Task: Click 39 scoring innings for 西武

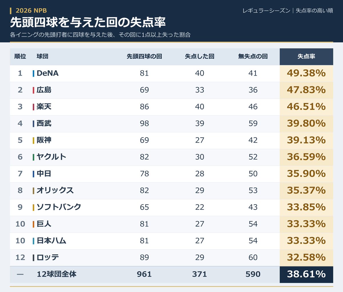Action: coord(200,124)
